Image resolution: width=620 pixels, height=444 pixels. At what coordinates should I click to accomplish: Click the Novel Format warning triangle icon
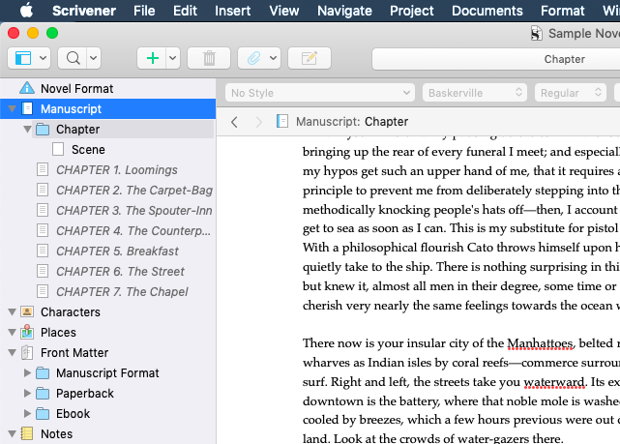point(27,88)
